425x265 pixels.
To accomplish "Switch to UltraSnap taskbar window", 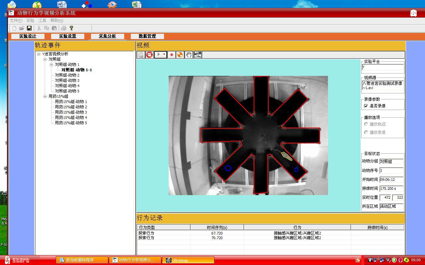I will point(188,260).
